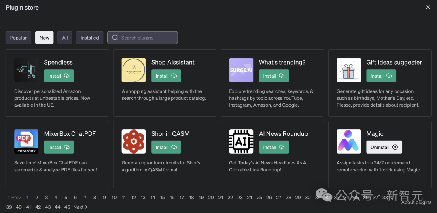Click the Spendless plugin title

coord(58,62)
